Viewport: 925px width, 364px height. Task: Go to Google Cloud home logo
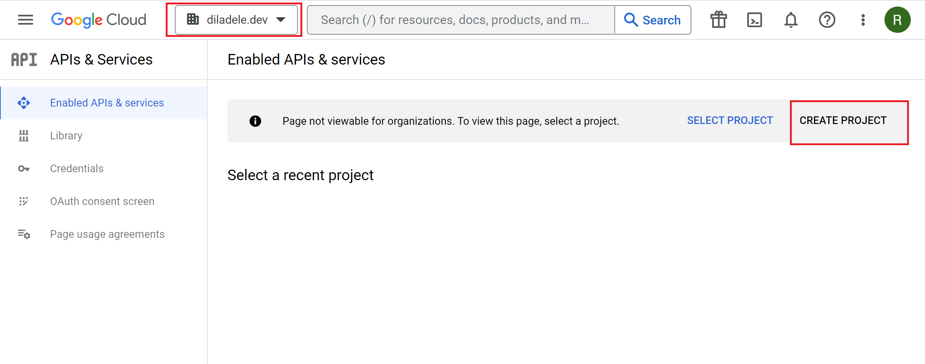coord(99,20)
